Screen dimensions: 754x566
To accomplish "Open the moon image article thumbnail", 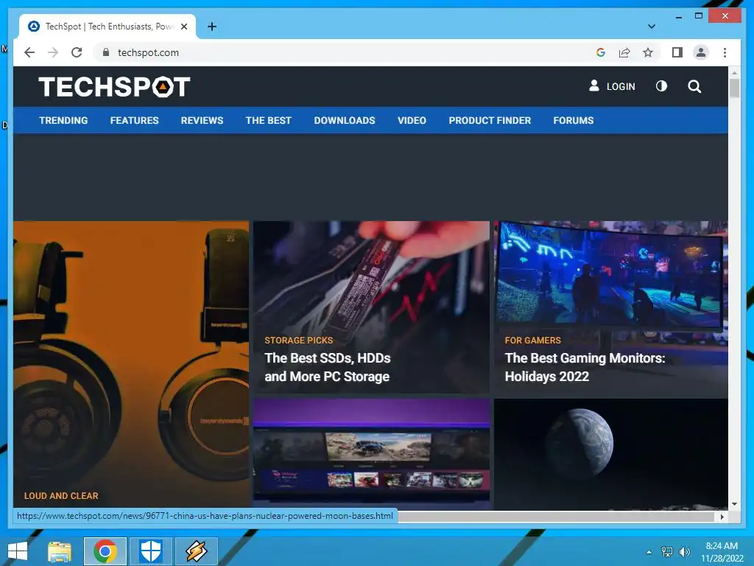I will [610, 454].
